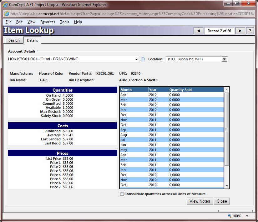Go to the next record arrow

click(240, 31)
